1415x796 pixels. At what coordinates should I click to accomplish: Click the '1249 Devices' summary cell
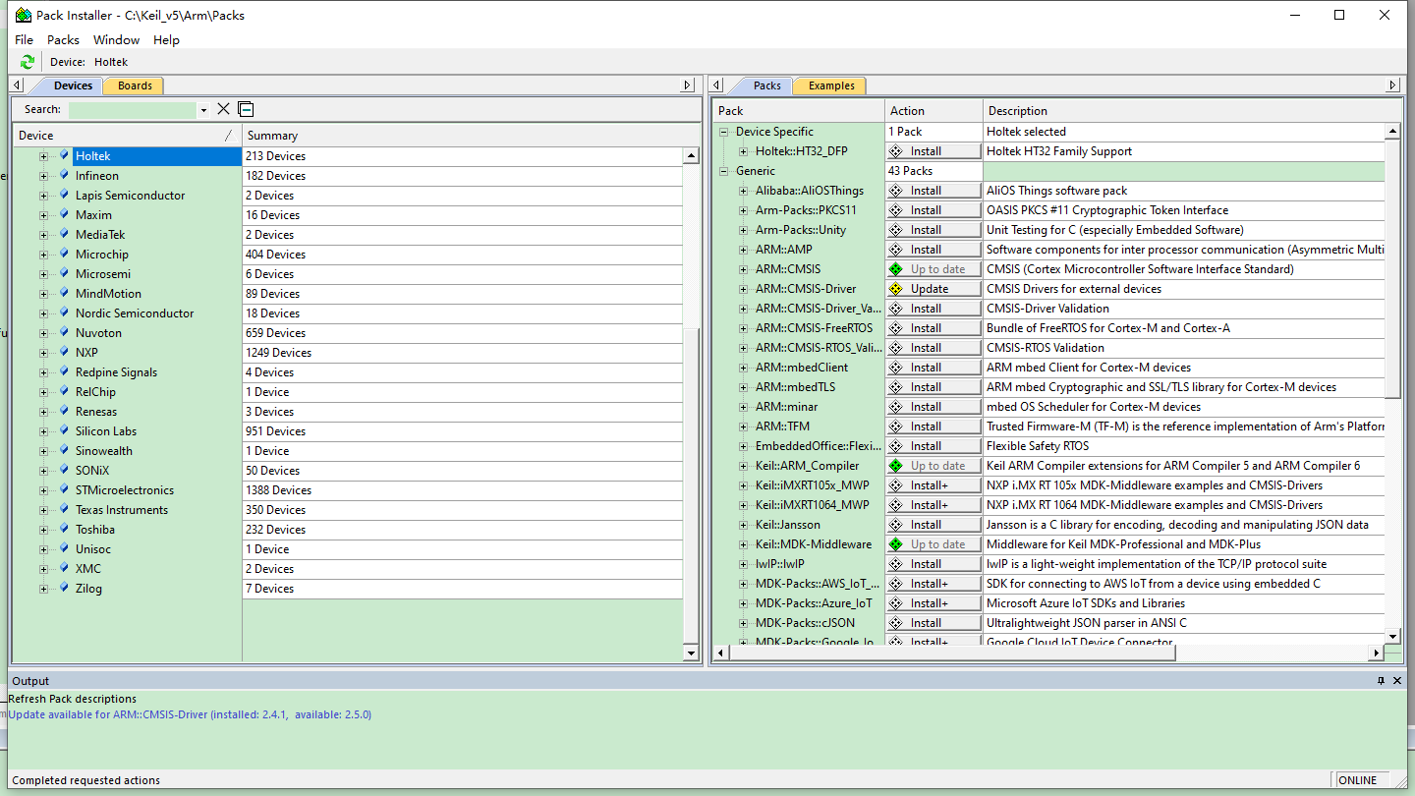[462, 353]
